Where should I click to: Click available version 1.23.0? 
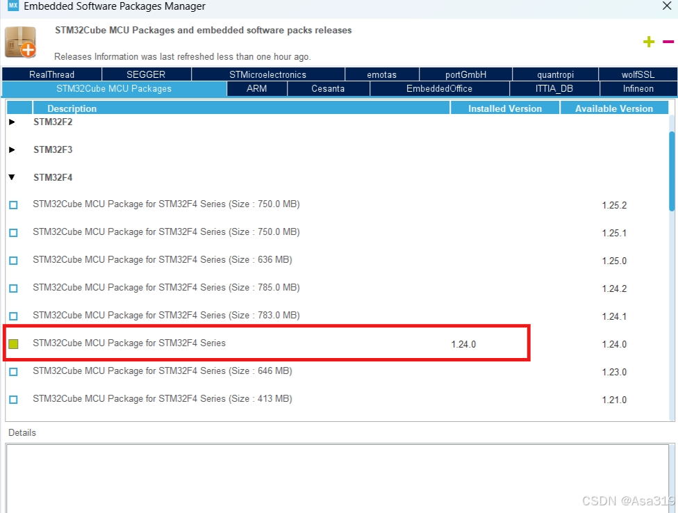tap(614, 372)
